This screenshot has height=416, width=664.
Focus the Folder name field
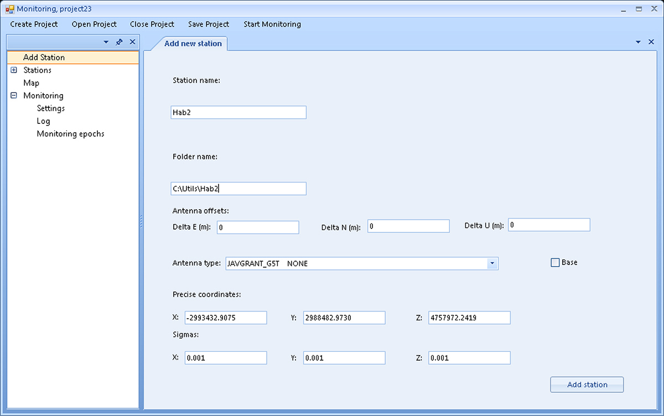click(238, 189)
